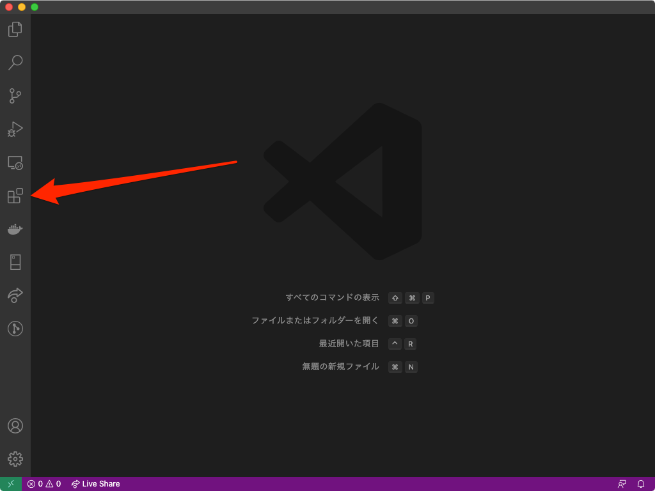Screen dimensions: 655x491
Task: Click the ⌘N key hint badge
Action: [x=403, y=366]
